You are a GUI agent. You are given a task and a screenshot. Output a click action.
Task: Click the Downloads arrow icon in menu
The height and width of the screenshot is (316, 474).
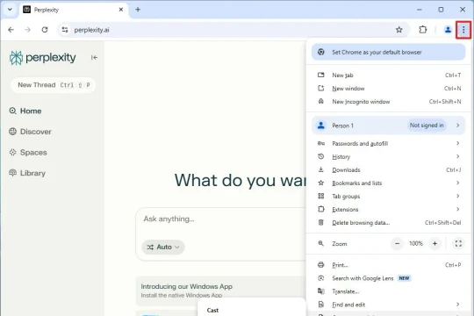[x=321, y=169]
